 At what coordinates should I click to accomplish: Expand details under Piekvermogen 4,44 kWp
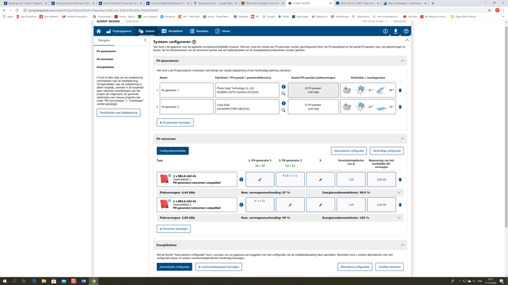tap(399, 193)
